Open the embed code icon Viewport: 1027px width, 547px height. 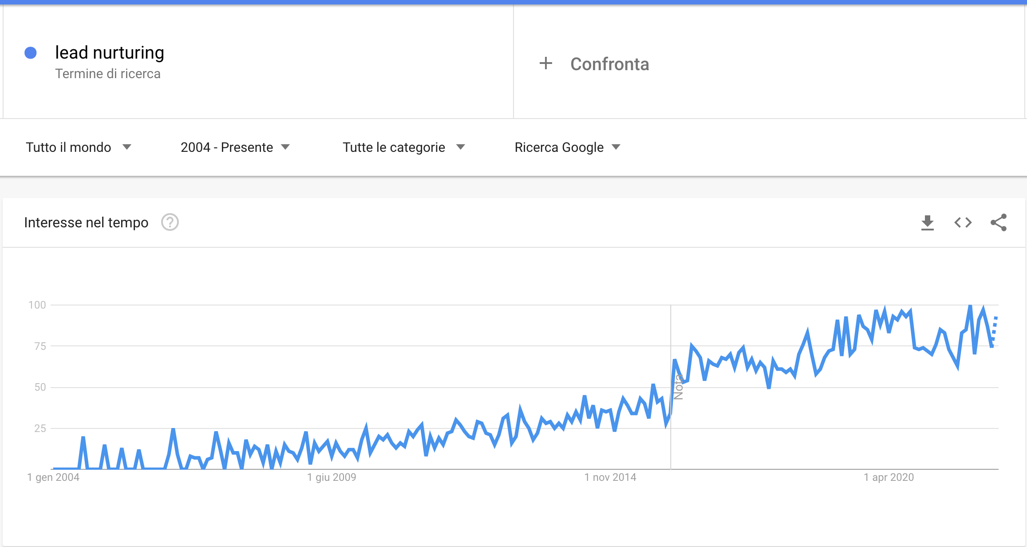click(963, 222)
